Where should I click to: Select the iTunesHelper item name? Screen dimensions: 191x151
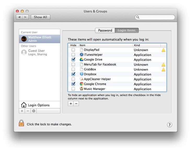click(x=93, y=55)
